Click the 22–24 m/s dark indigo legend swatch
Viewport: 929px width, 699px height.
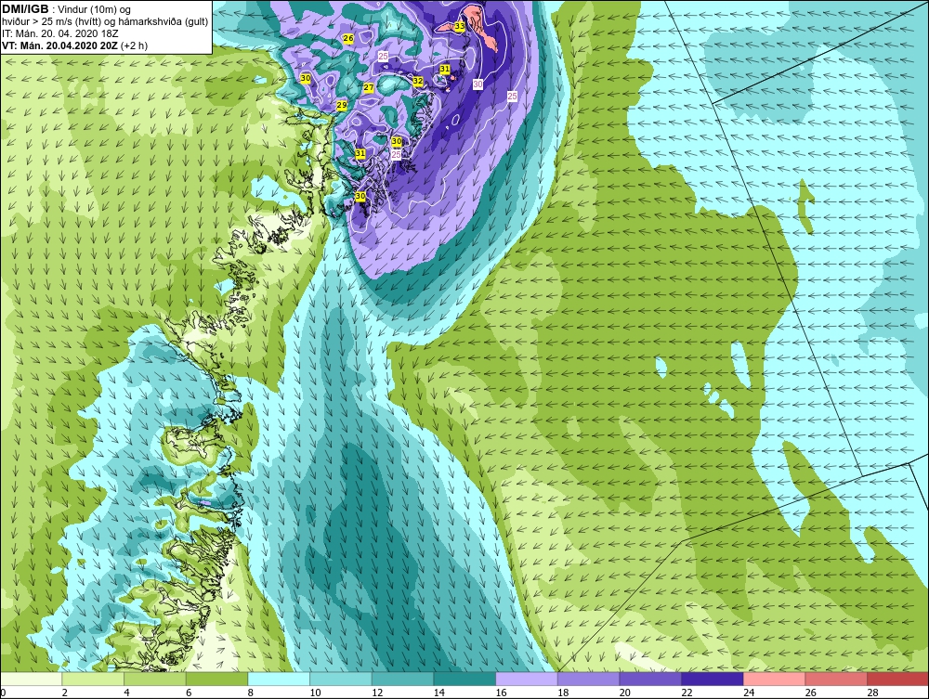pos(713,679)
